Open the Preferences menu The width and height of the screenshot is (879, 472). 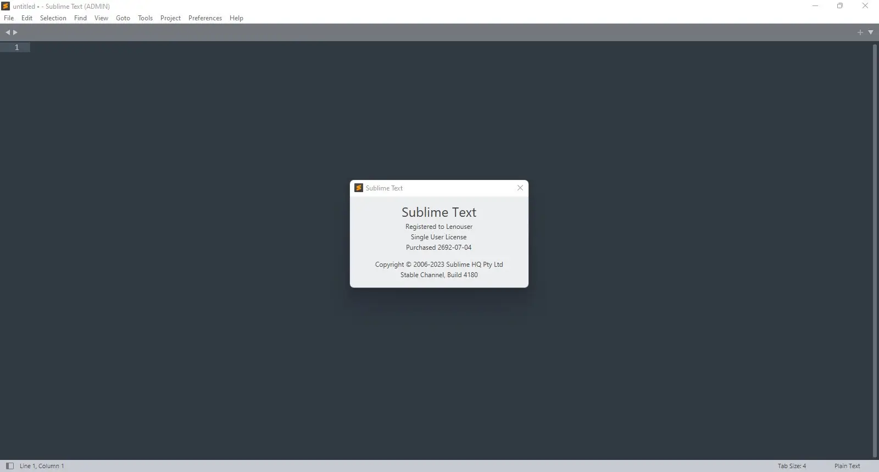pyautogui.click(x=205, y=18)
